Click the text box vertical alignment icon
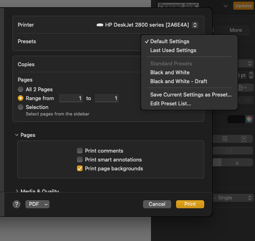The width and height of the screenshot is (255, 241). [244, 138]
